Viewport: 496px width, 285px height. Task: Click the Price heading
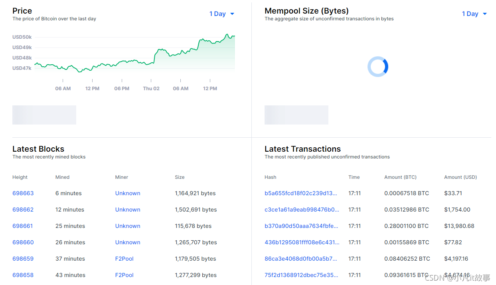pyautogui.click(x=22, y=11)
